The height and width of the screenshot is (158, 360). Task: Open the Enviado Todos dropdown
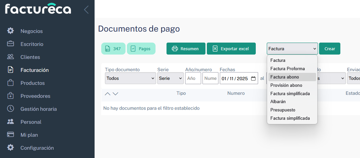[x=354, y=78]
